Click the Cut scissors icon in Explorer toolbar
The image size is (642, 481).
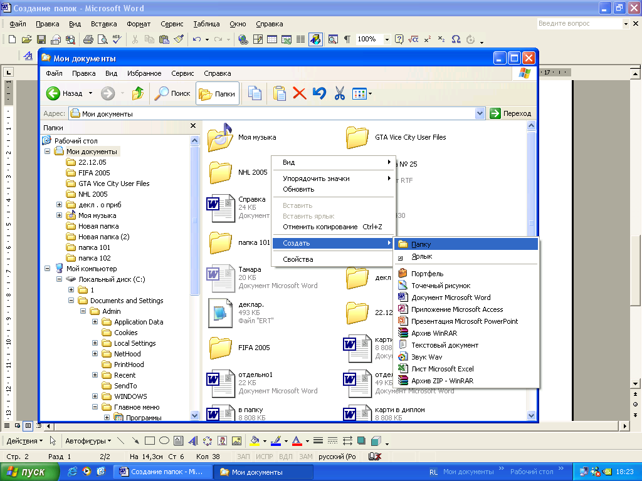pos(339,94)
